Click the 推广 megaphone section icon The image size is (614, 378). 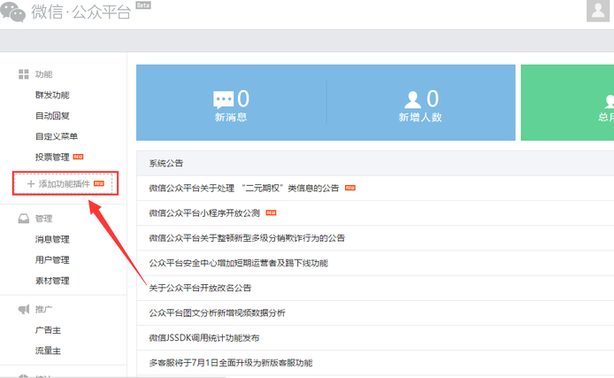pyautogui.click(x=24, y=310)
